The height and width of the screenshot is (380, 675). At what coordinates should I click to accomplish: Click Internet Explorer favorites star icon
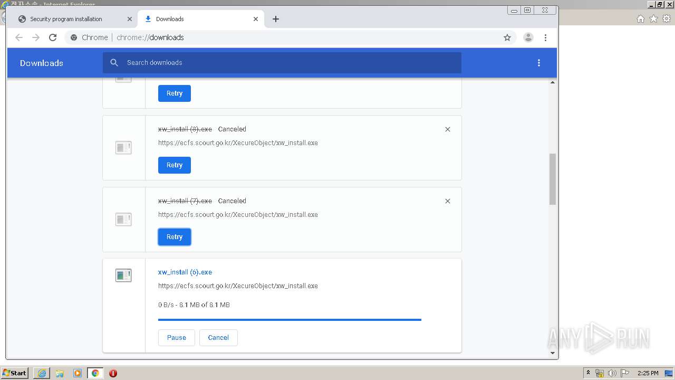tap(653, 19)
